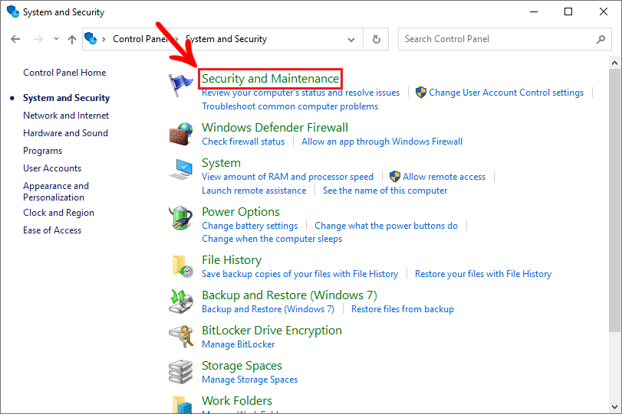This screenshot has width=622, height=414.
Task: Click See the name of this computer
Action: click(x=385, y=191)
